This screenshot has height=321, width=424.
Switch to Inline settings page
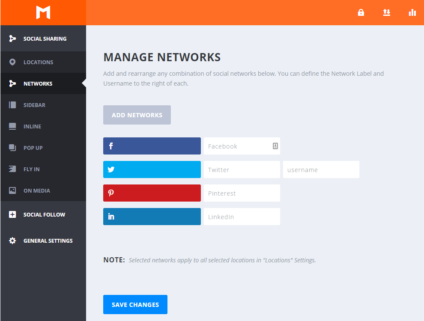(32, 126)
